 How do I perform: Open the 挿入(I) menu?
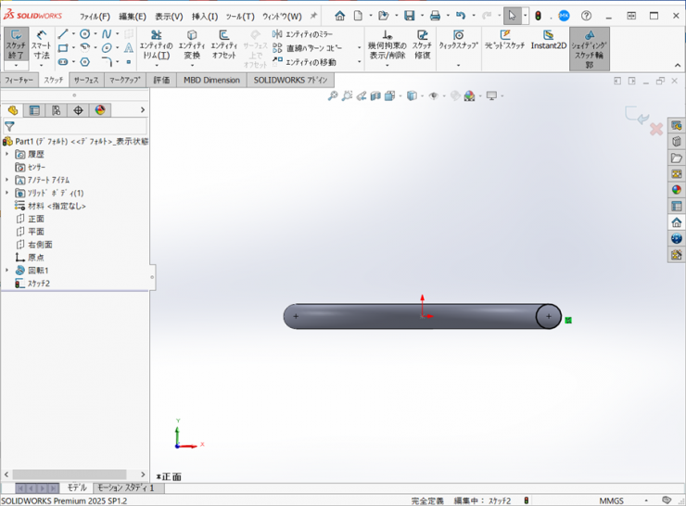(204, 16)
